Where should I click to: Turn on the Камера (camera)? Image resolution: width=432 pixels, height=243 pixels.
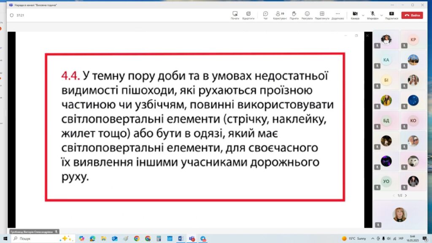pos(354,15)
